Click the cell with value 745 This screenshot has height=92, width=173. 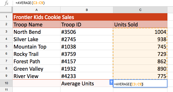click(x=140, y=47)
